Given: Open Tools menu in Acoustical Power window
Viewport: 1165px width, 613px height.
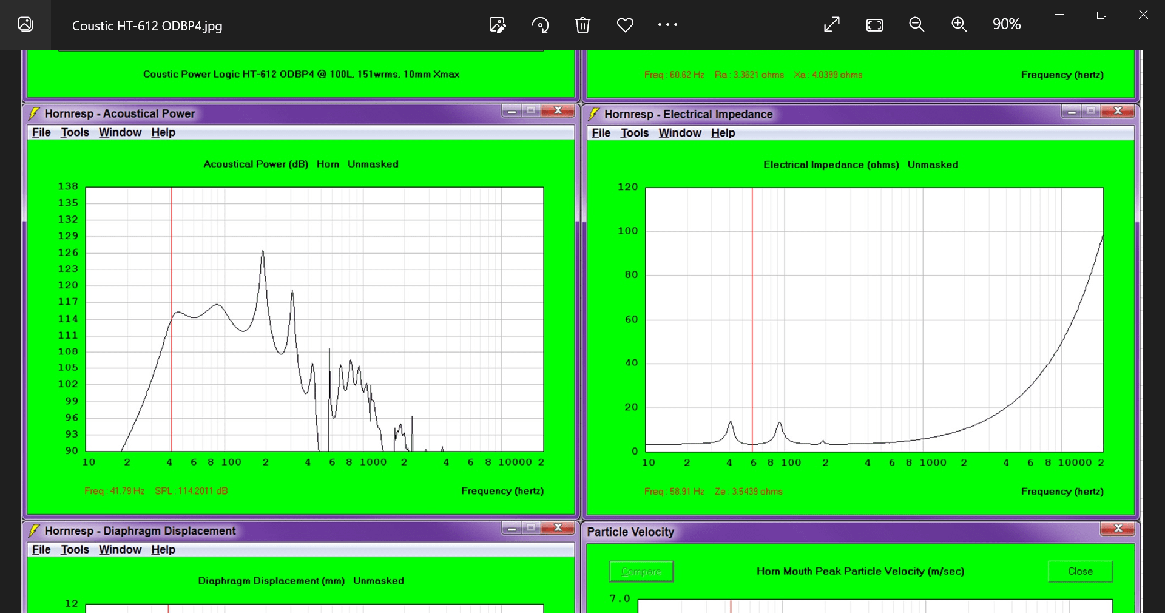Looking at the screenshot, I should point(75,132).
